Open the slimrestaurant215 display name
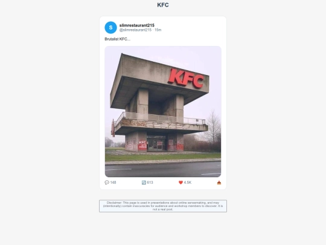 pyautogui.click(x=137, y=25)
